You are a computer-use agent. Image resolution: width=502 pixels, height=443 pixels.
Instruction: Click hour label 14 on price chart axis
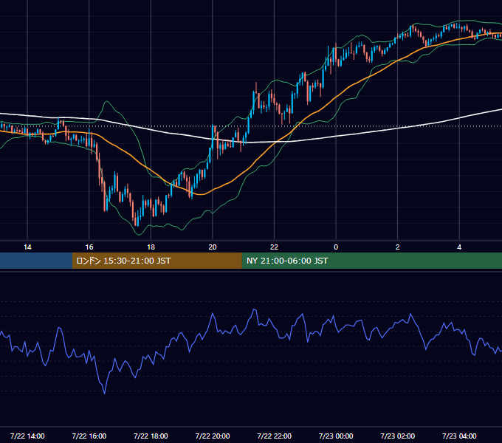point(27,247)
